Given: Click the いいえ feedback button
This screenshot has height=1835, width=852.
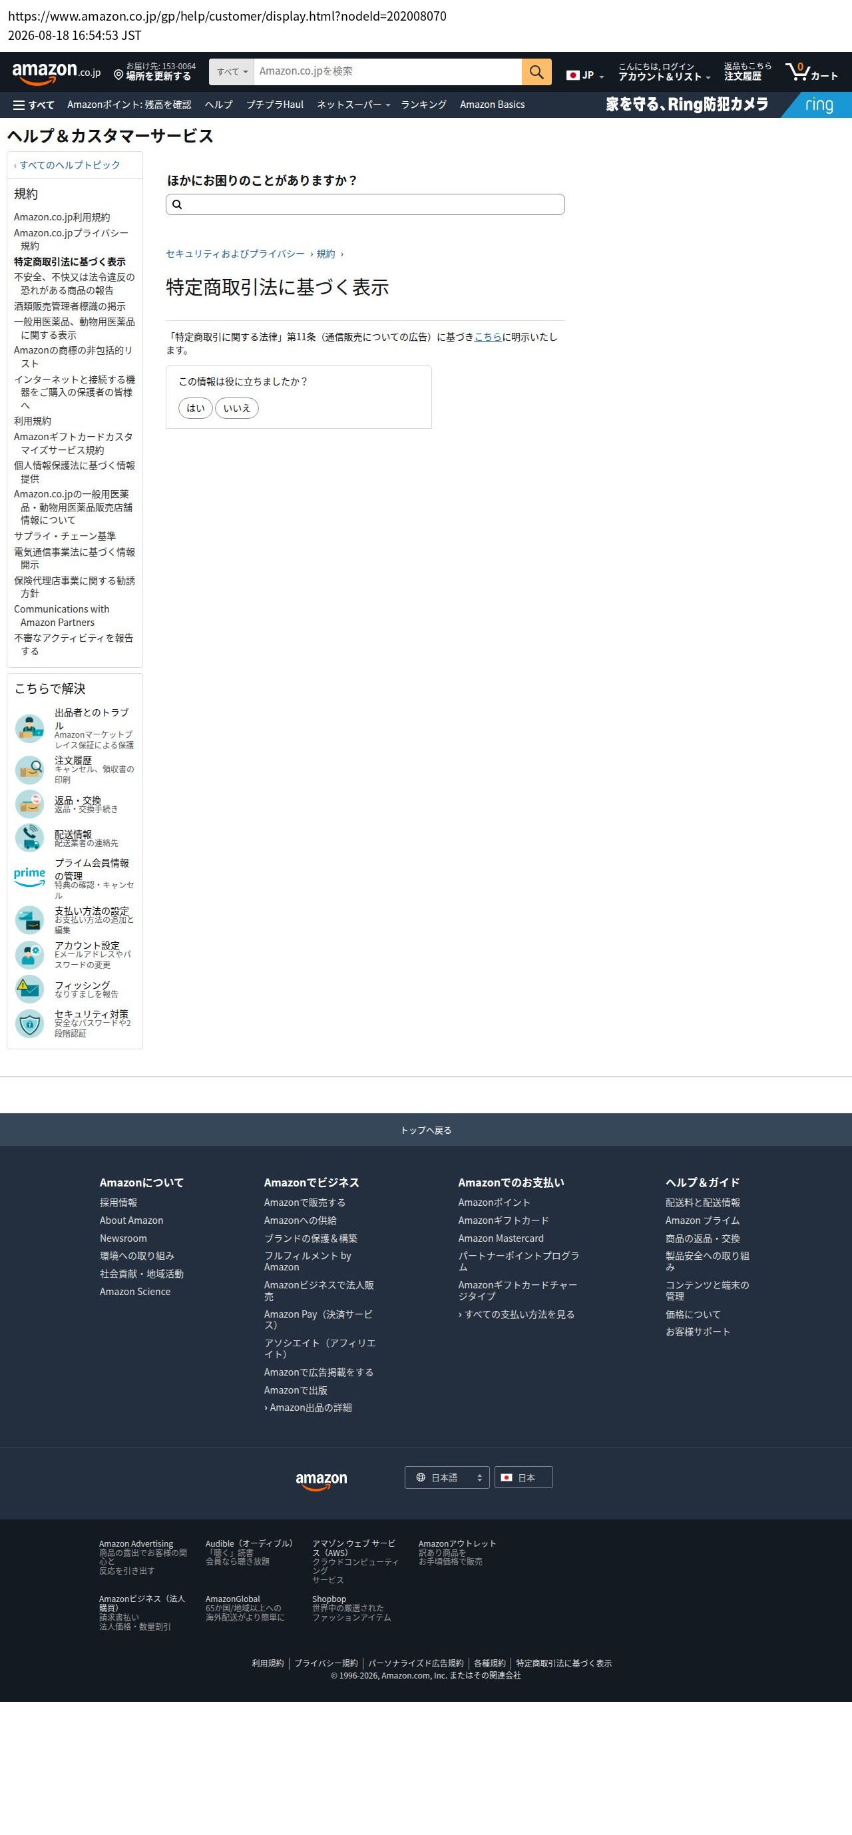Looking at the screenshot, I should (x=237, y=408).
